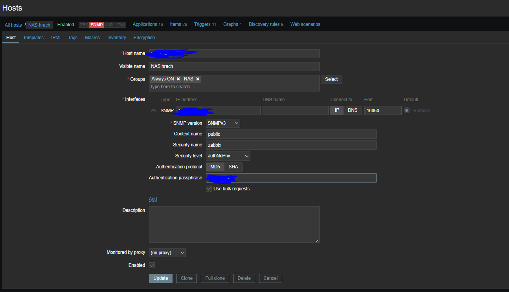Open the Macros tab
The height and width of the screenshot is (292, 509).
[92, 38]
